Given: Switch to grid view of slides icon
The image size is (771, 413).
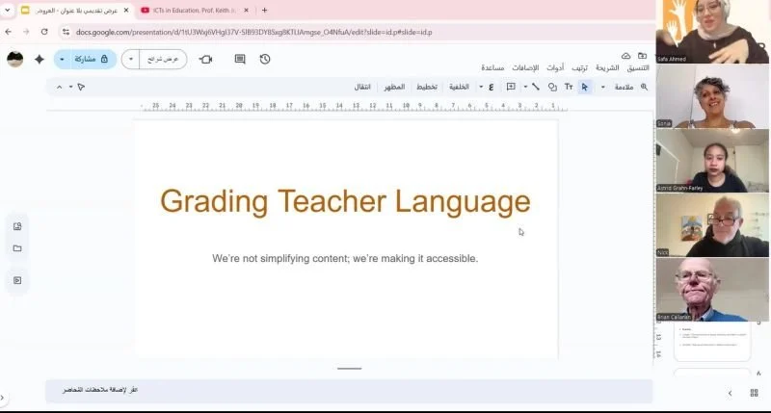Looking at the screenshot, I should [x=755, y=393].
